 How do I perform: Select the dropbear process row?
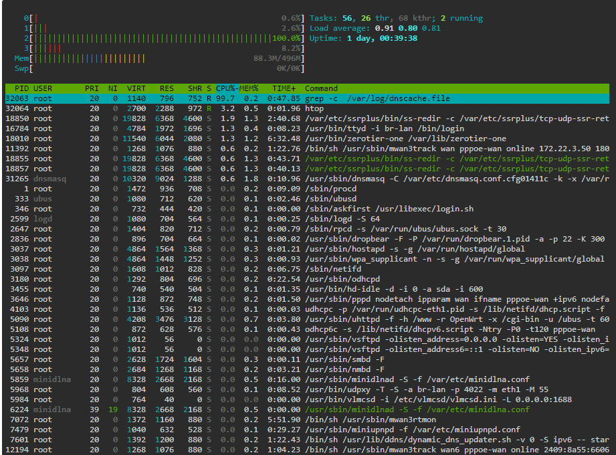point(307,239)
